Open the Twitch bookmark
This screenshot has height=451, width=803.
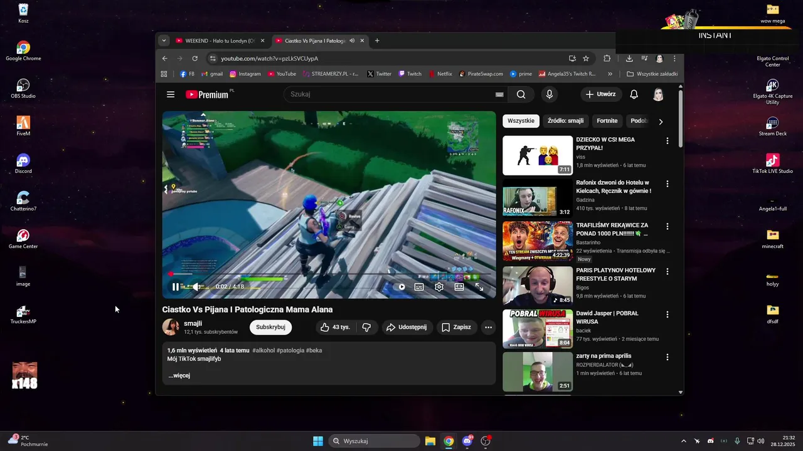pos(410,74)
